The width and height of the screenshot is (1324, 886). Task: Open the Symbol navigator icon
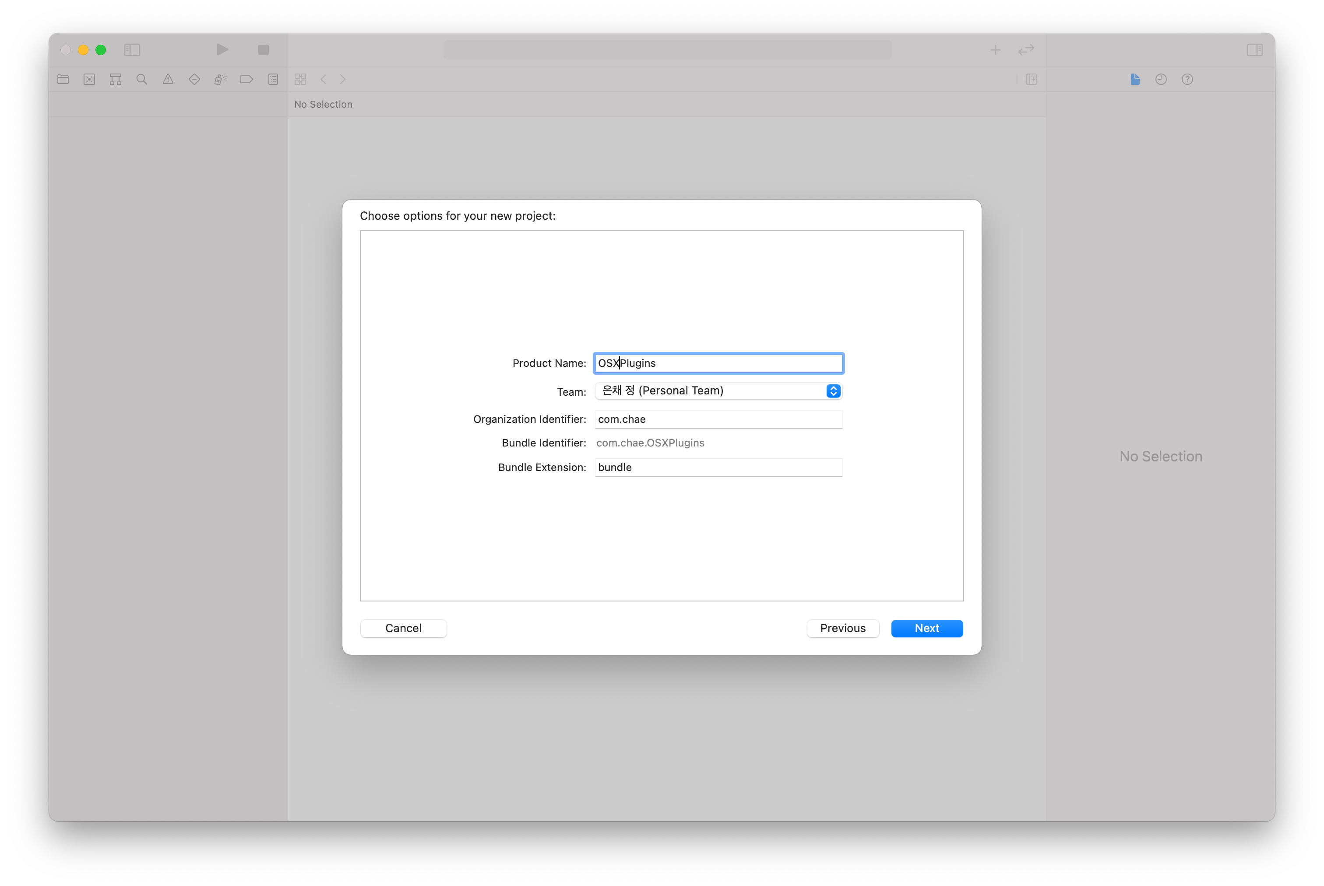point(115,80)
